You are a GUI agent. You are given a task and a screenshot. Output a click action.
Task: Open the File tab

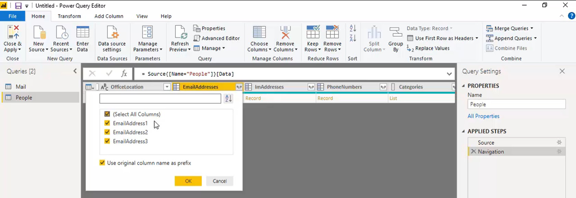13,16
